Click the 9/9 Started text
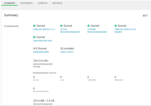The width and height of the screenshot is (151, 106). (x=40, y=48)
